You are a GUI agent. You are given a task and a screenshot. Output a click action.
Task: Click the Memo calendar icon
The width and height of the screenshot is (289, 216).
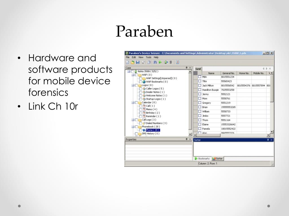pos(144,109)
